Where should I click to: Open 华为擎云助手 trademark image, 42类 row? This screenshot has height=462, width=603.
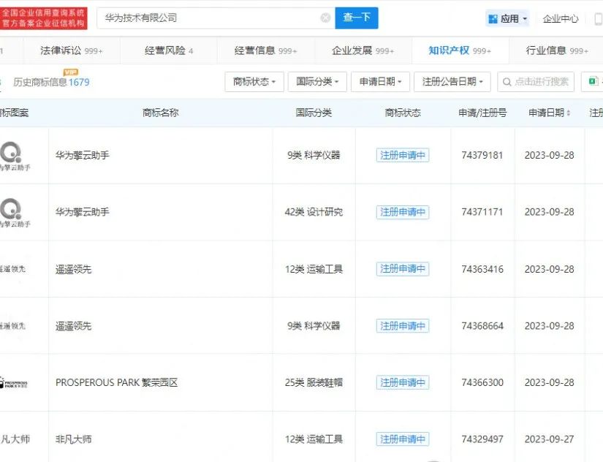(x=15, y=212)
